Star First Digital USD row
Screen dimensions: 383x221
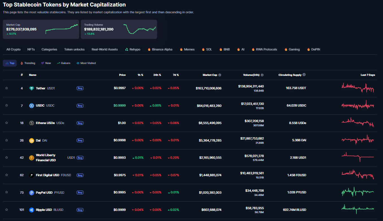coord(6,175)
